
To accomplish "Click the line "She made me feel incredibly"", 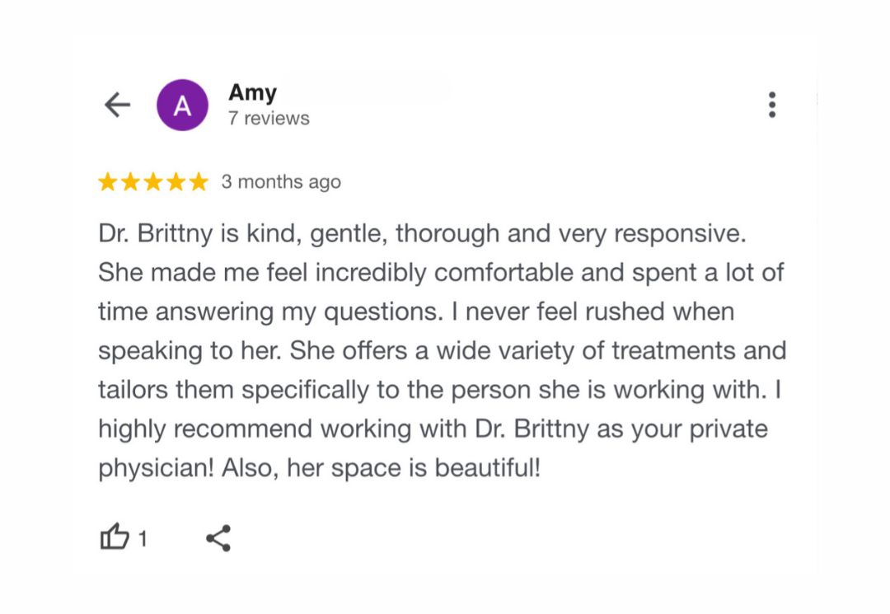I will point(441,273).
